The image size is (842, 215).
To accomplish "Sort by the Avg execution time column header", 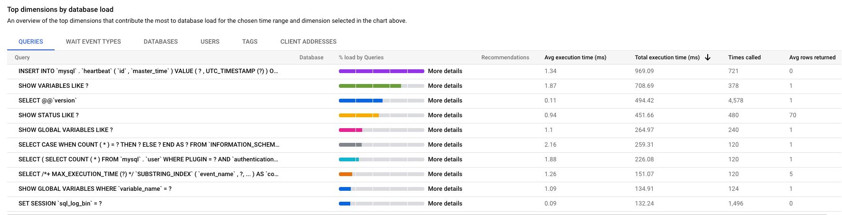I will 575,57.
